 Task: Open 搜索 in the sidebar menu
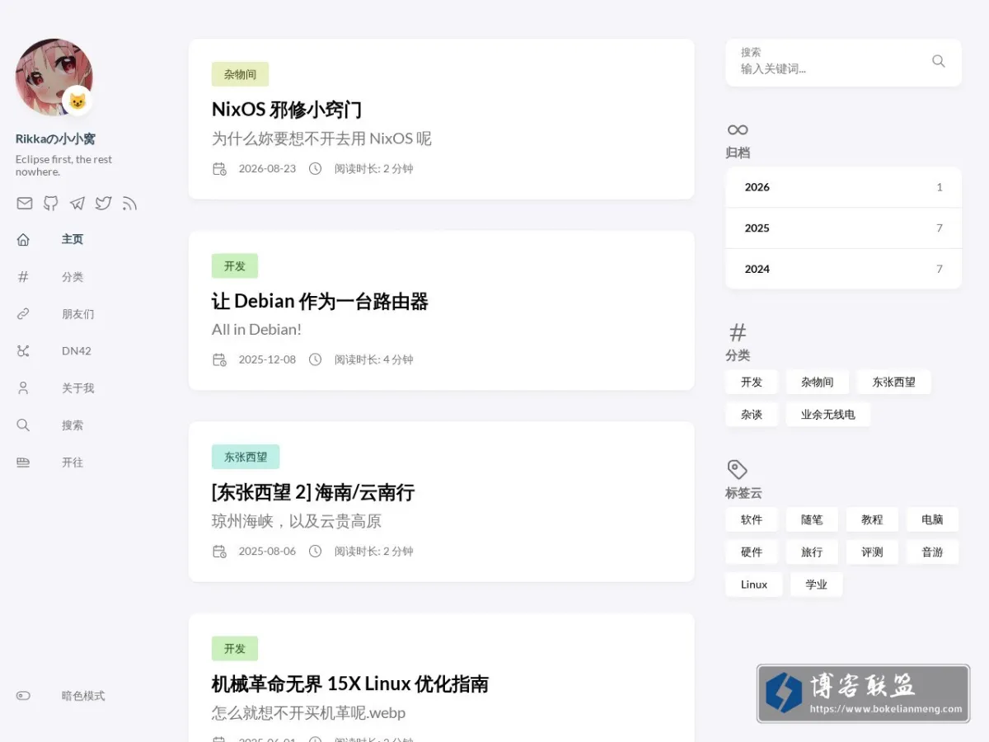[x=73, y=425]
